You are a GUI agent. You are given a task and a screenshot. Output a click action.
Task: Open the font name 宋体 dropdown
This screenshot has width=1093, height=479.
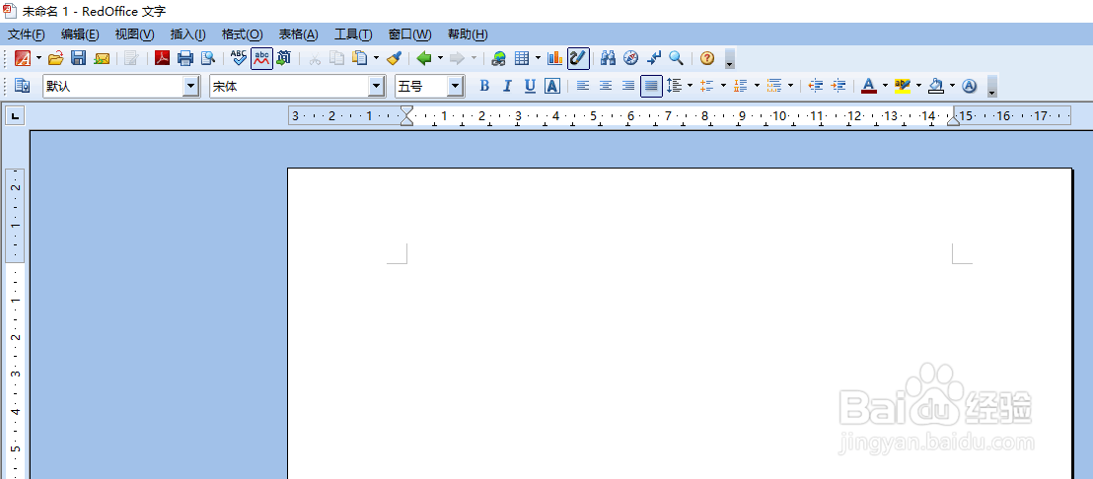coord(377,87)
